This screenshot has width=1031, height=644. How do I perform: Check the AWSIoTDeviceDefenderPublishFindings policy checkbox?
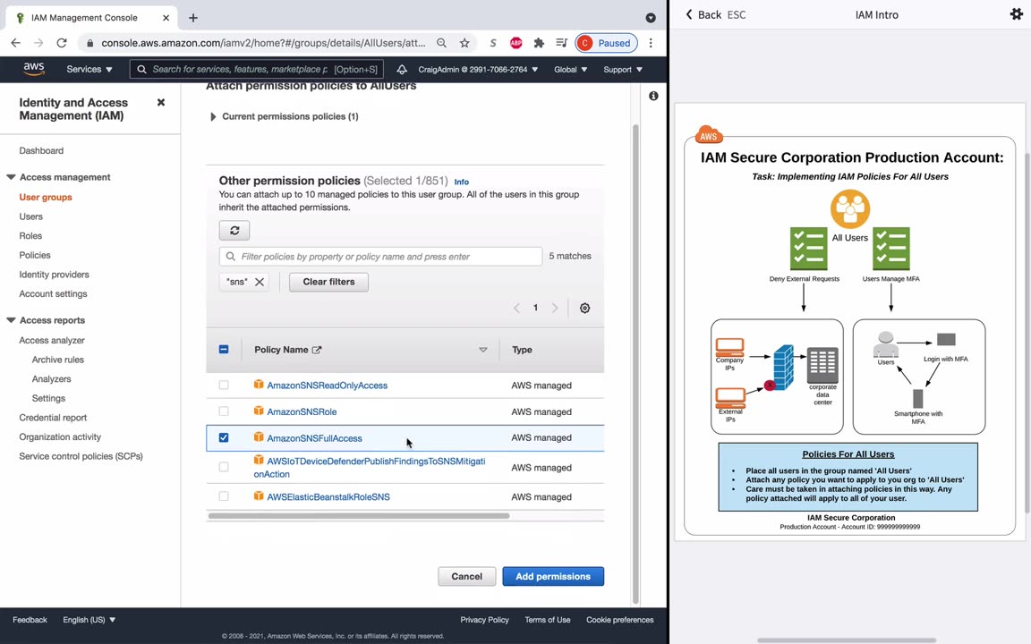(224, 467)
